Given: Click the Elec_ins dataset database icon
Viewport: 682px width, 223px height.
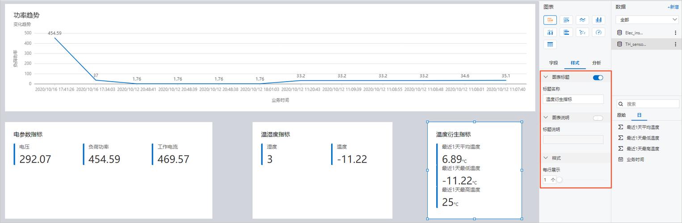Looking at the screenshot, I should tap(619, 33).
